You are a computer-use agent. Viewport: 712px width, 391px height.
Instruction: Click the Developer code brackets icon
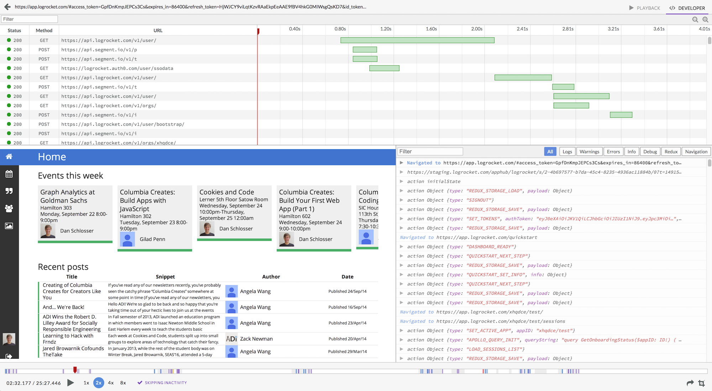pos(672,8)
